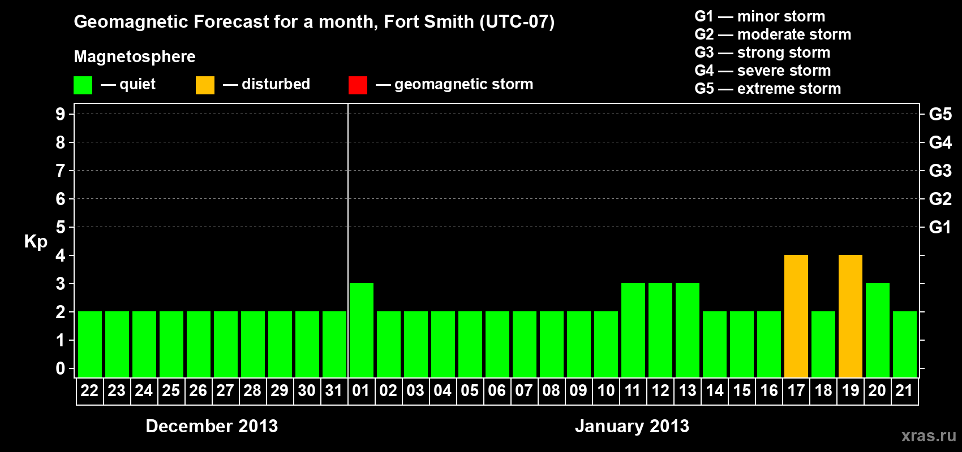This screenshot has height=452, width=962.
Task: Click the orange bar for January 17
Action: pyautogui.click(x=796, y=316)
